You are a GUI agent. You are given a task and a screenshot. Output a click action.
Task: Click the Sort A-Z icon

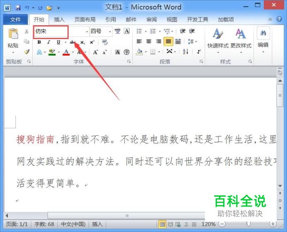click(185, 51)
